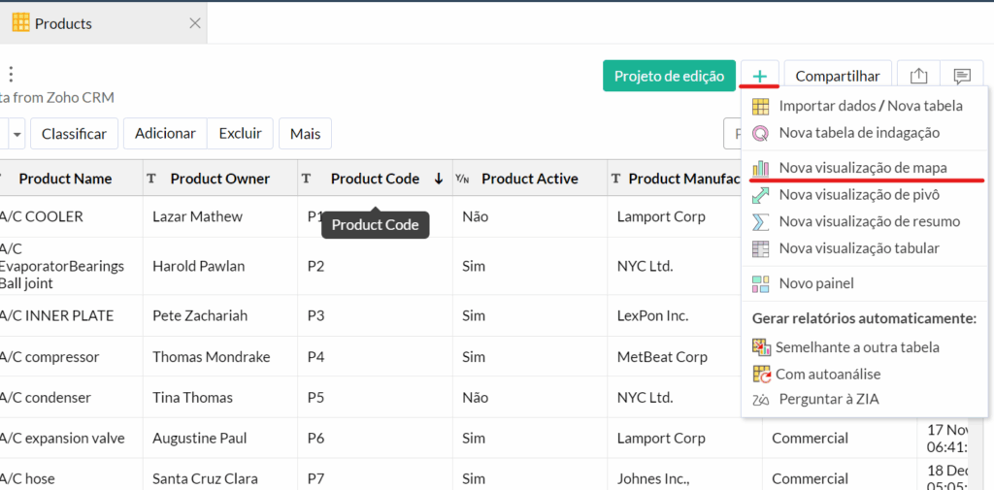Select the Não cell in A/C condenser row
This screenshot has width=994, height=490.
point(529,398)
